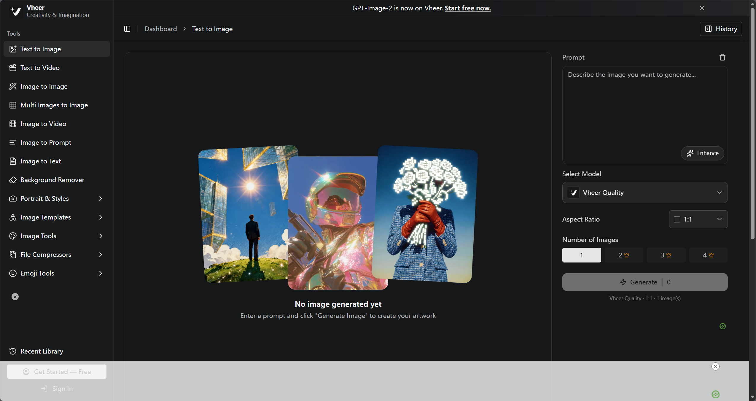Select 1 as number of images
Viewport: 756px width, 401px height.
[581, 255]
